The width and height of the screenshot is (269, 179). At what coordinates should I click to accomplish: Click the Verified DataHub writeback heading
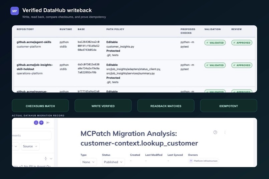pyautogui.click(x=57, y=10)
